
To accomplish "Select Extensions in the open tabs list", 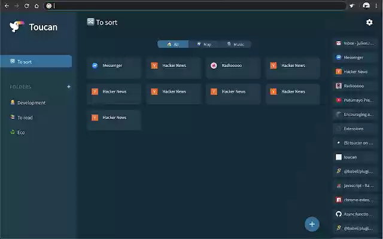I will [x=355, y=128].
